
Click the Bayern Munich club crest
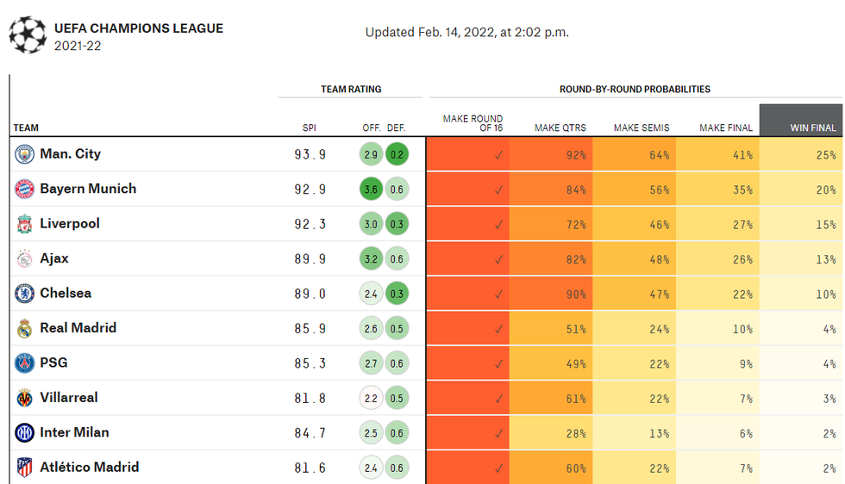24,189
